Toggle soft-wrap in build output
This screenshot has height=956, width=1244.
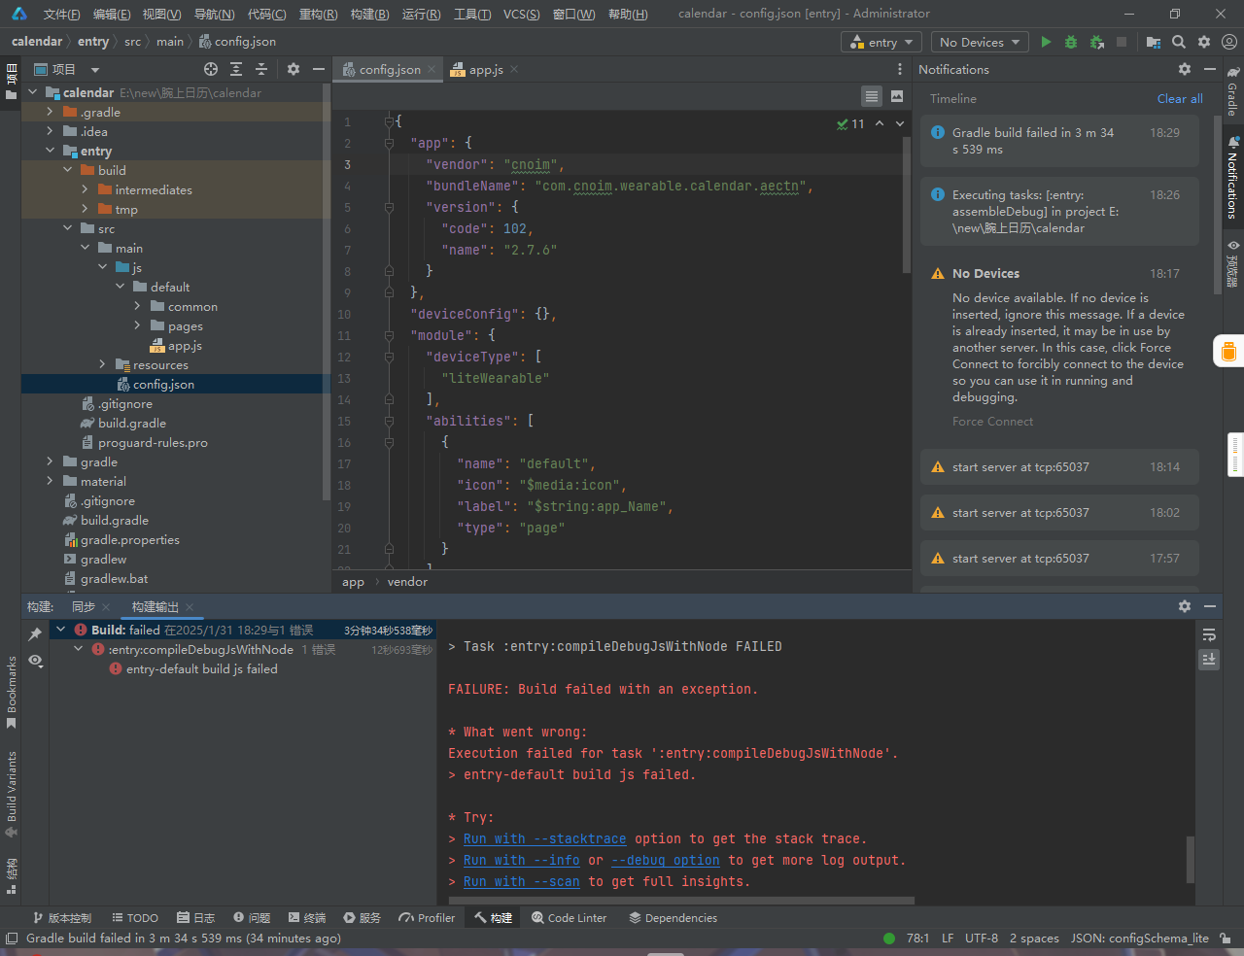click(1209, 634)
